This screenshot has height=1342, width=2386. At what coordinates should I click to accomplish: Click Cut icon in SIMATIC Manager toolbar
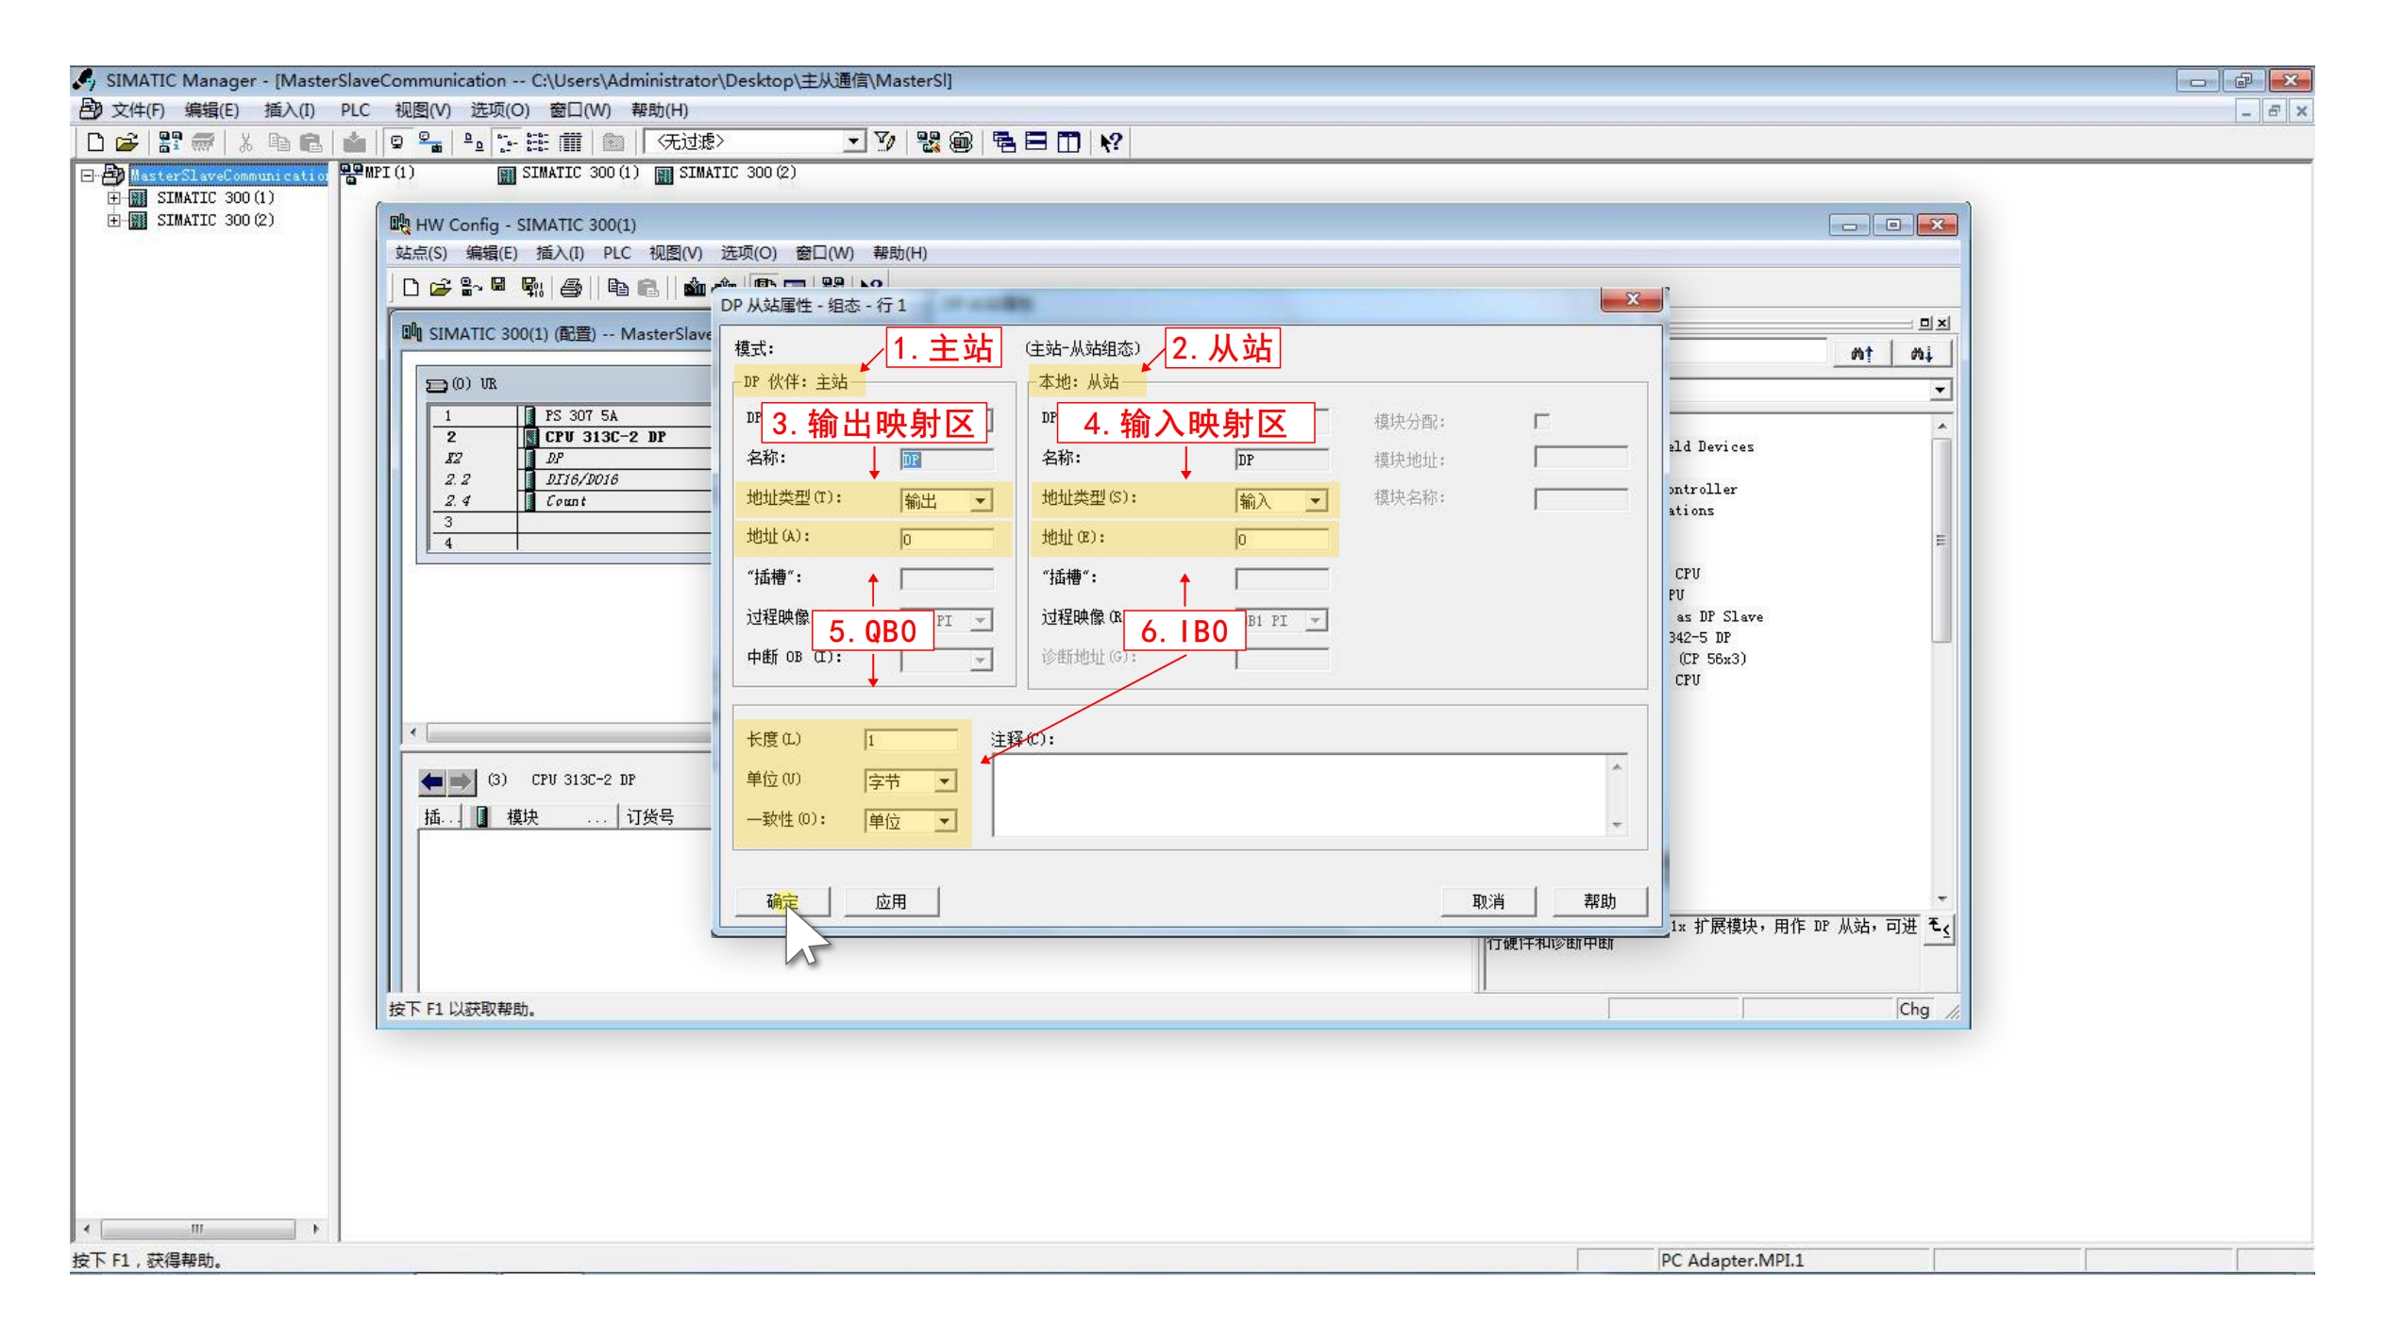(x=245, y=143)
